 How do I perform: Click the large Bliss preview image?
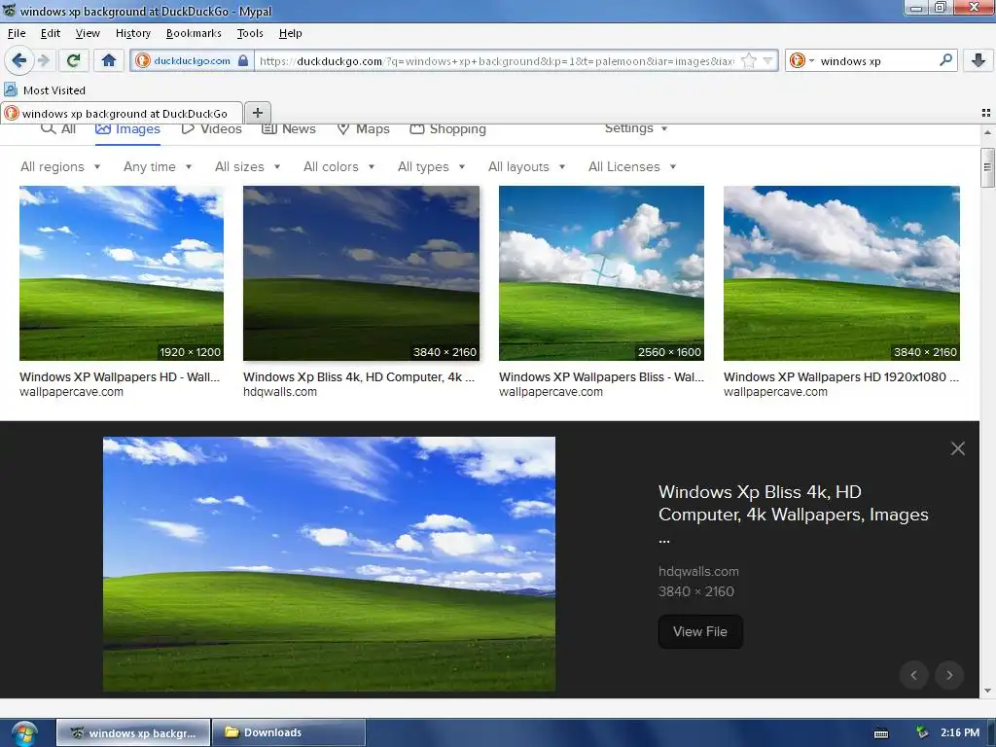[329, 563]
